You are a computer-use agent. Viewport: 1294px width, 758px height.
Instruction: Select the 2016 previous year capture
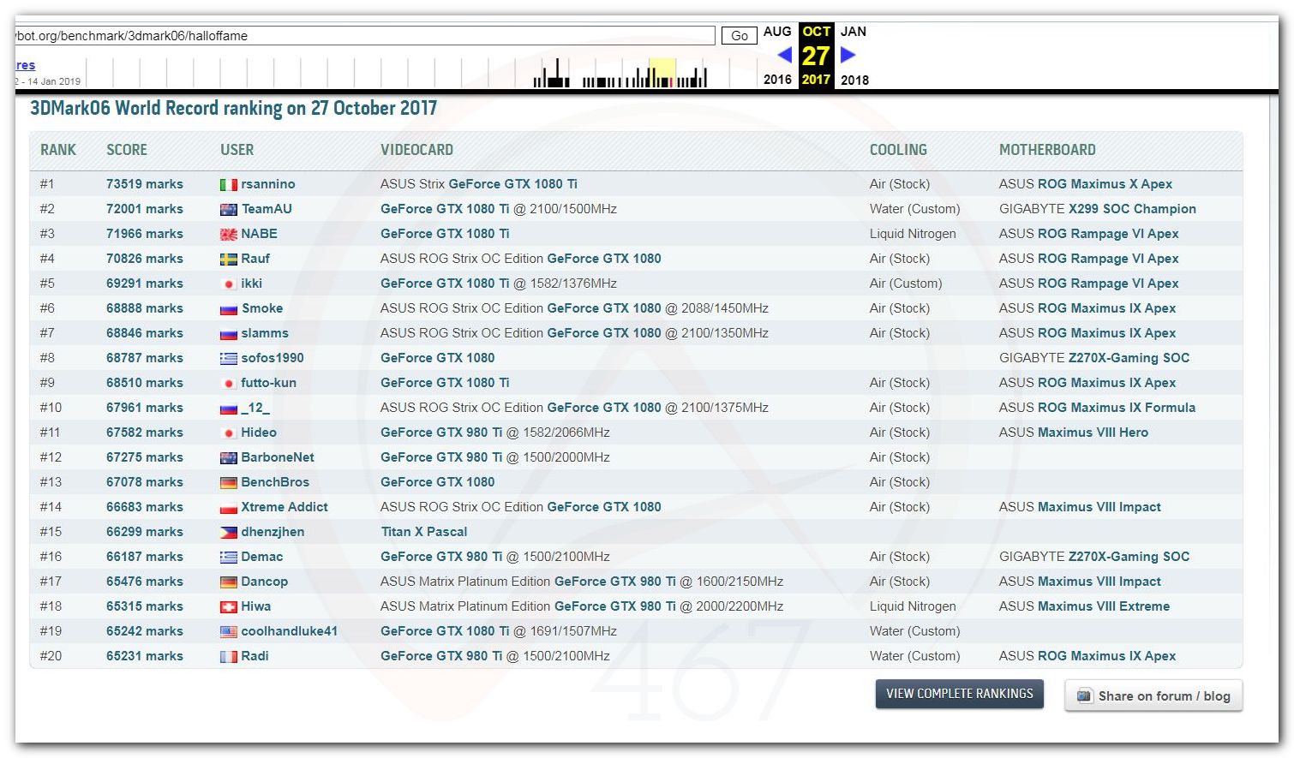[777, 80]
